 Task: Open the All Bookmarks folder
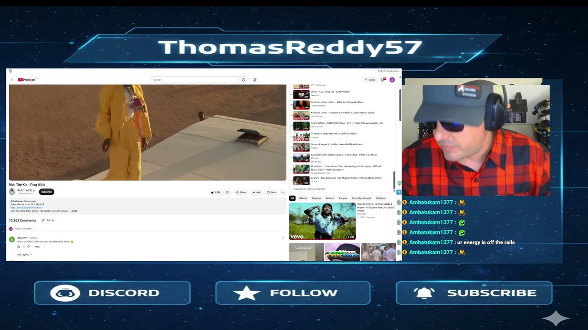click(x=388, y=71)
